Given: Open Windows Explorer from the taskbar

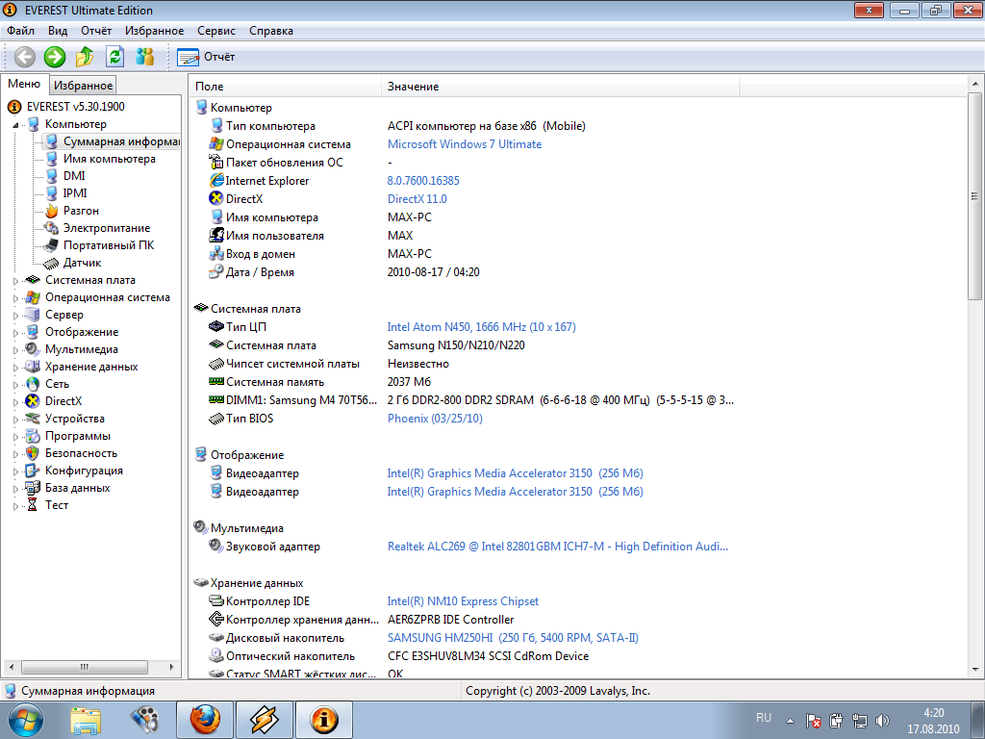Looking at the screenshot, I should point(86,721).
